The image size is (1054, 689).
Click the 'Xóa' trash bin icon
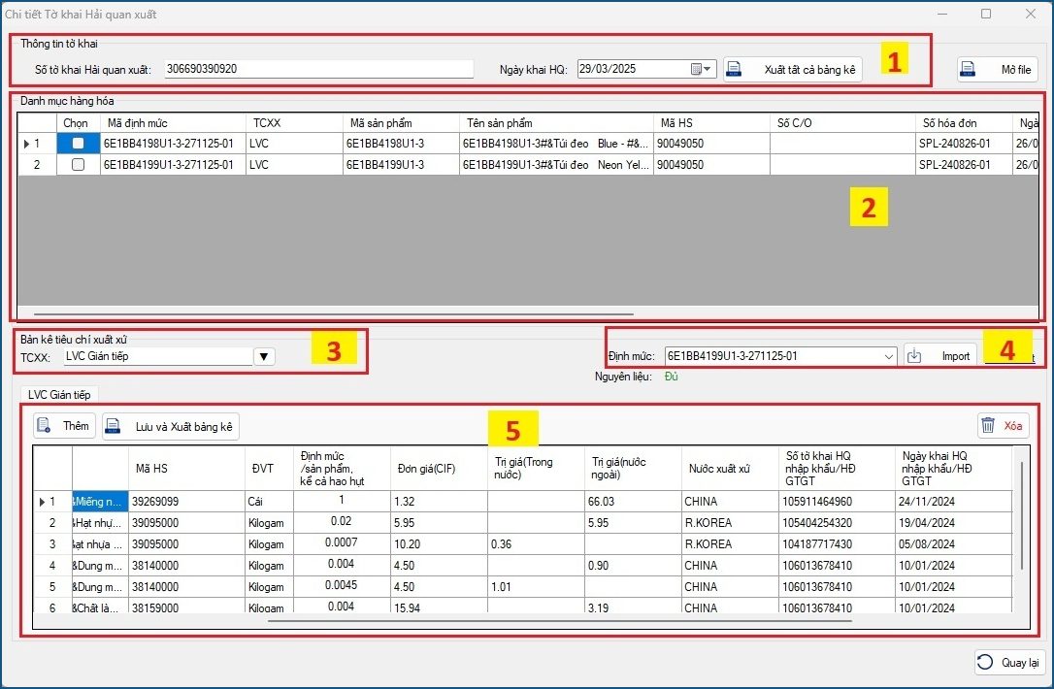[x=988, y=425]
